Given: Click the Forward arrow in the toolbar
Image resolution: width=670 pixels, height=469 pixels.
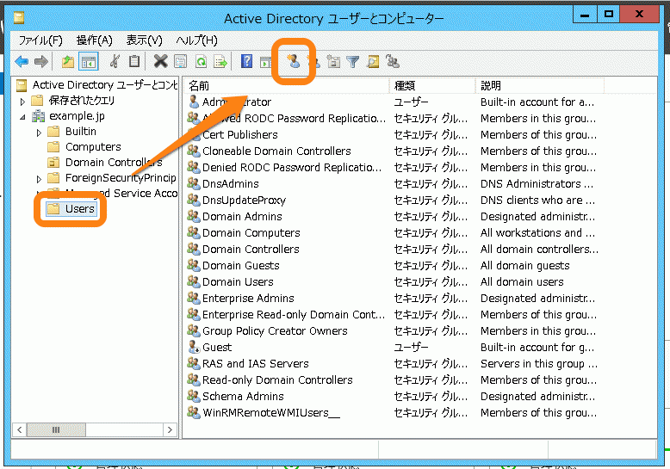Looking at the screenshot, I should tap(41, 62).
